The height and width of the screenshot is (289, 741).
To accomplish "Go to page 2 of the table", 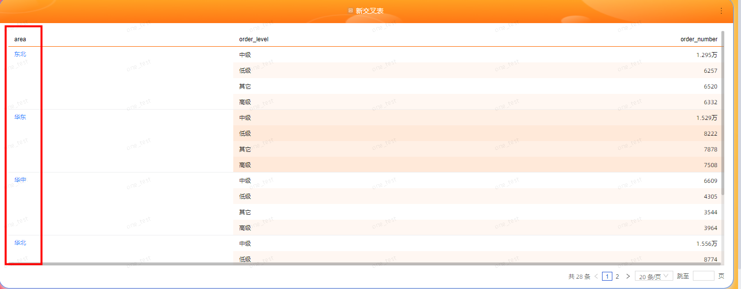I will [x=617, y=276].
